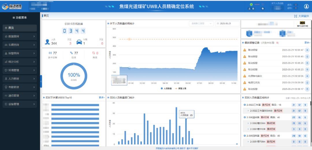This screenshot has width=312, height=150.
Task: Click the 读卡设备 card reader icon
Action: coord(50,53)
